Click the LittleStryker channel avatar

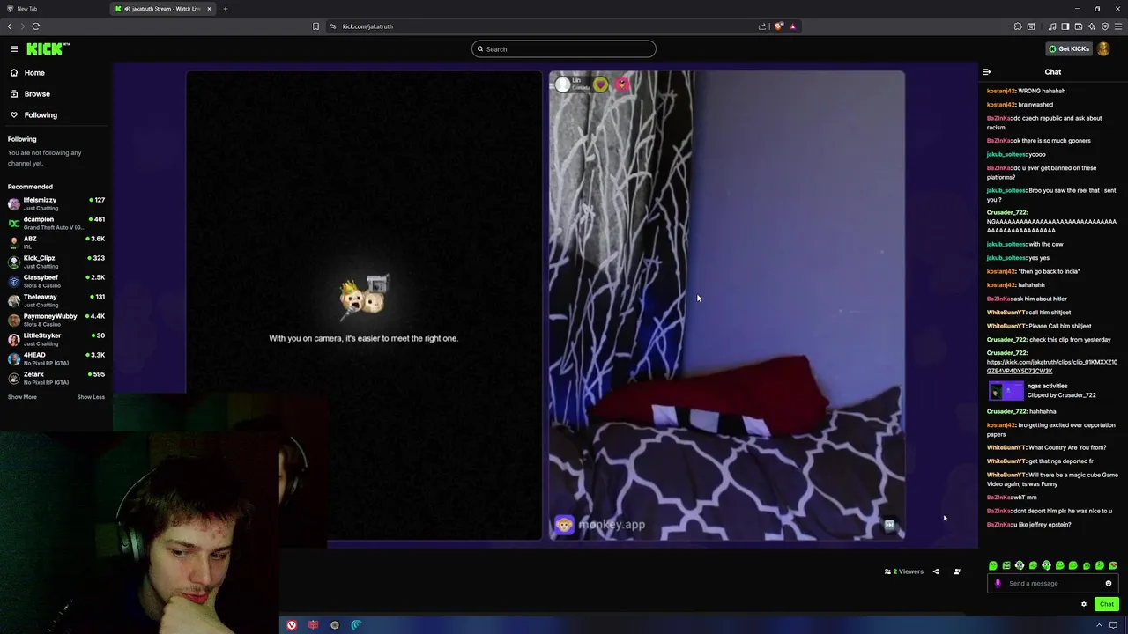(14, 339)
